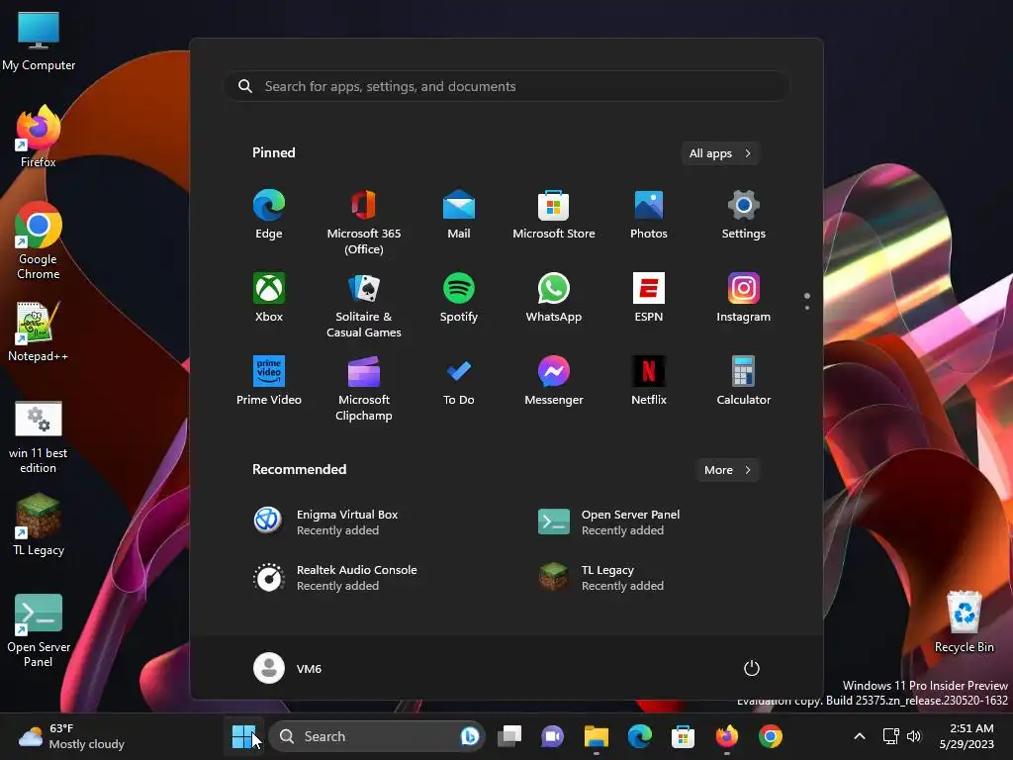The width and height of the screenshot is (1013, 760).
Task: Switch to Firefox in taskbar
Action: point(727,736)
